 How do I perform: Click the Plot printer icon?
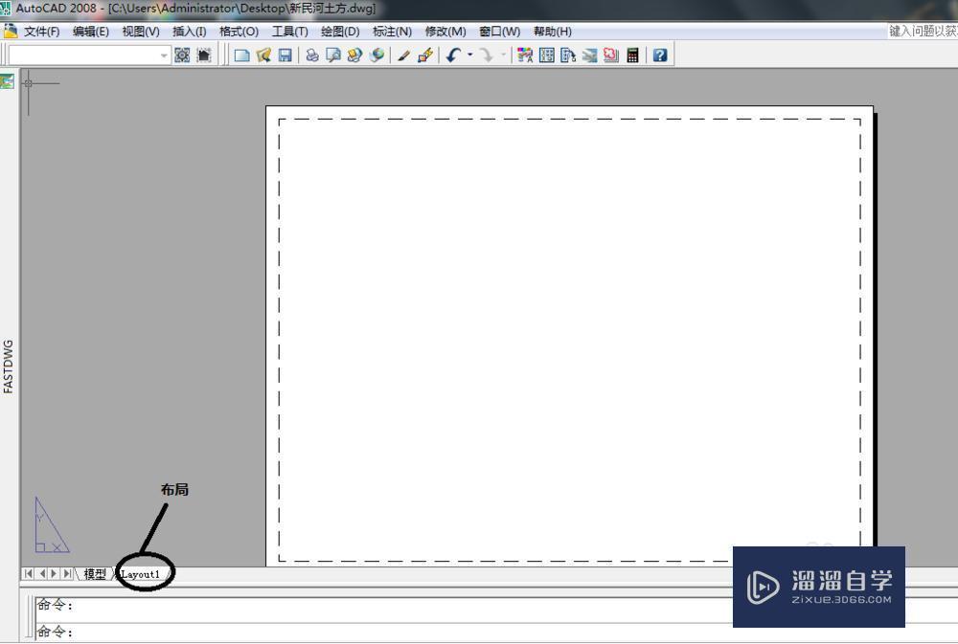tap(311, 56)
